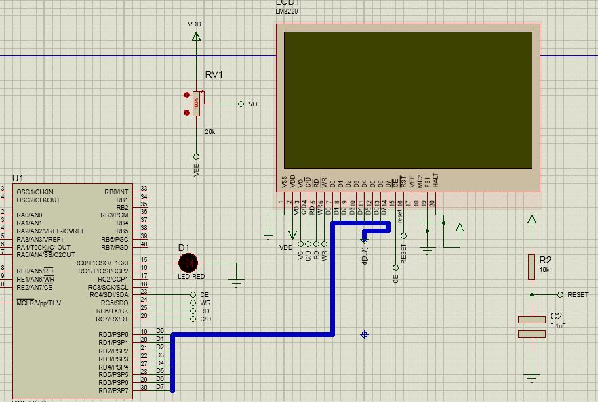
Task: Select the R2 resistor body
Action: click(532, 267)
